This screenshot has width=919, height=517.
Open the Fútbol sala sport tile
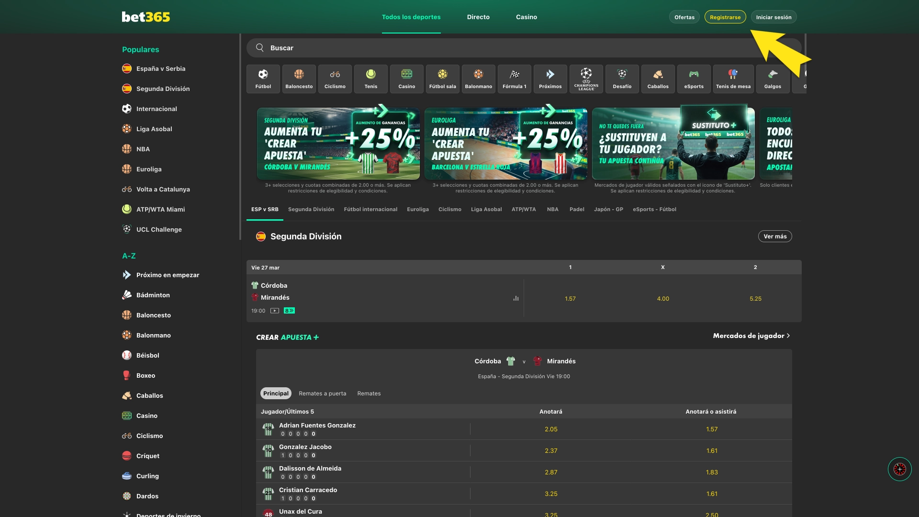pyautogui.click(x=442, y=79)
